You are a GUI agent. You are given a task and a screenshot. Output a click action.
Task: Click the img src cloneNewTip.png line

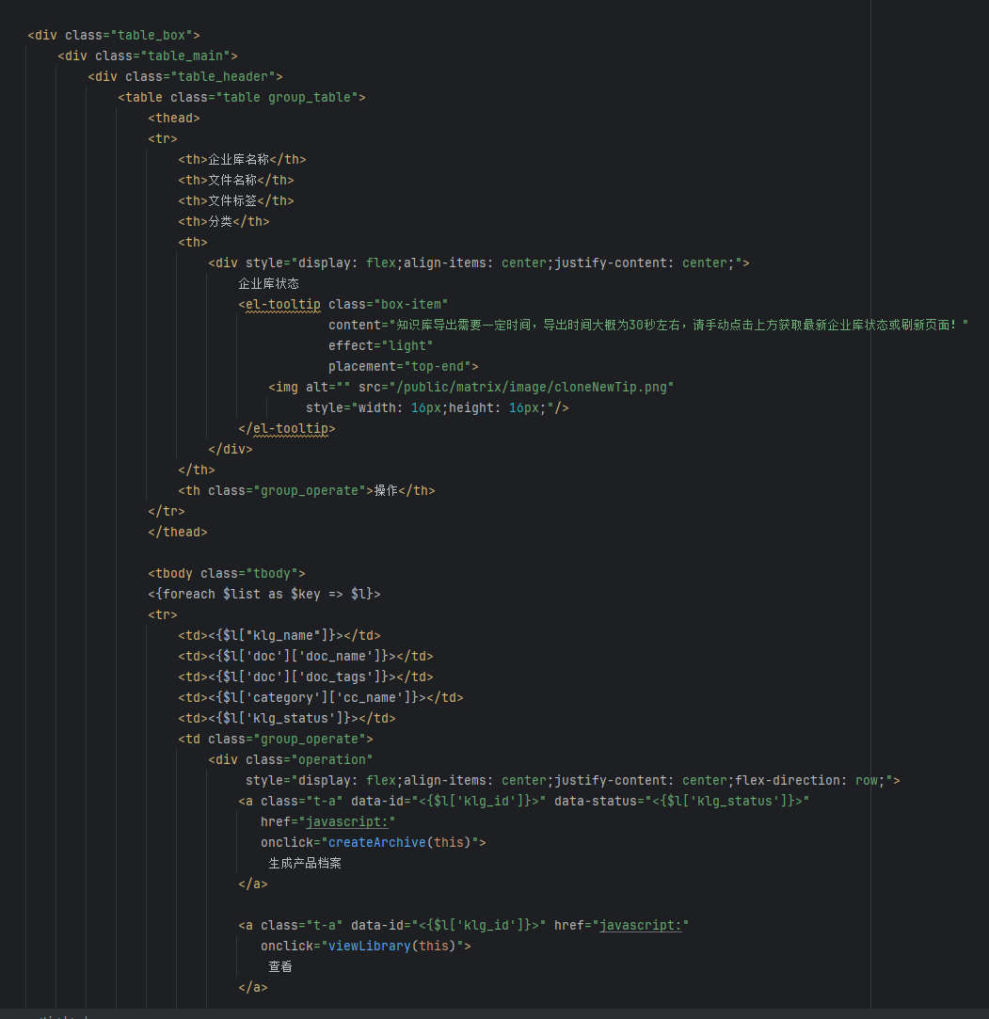tap(471, 388)
